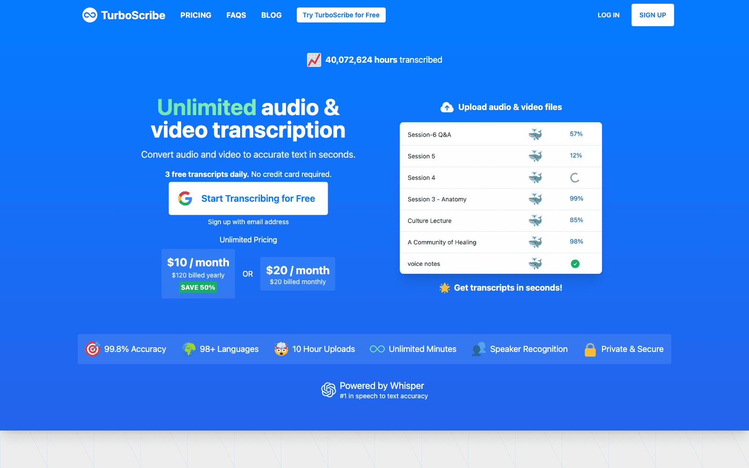Click the OpenAI logo icon
This screenshot has height=468, width=749.
329,390
